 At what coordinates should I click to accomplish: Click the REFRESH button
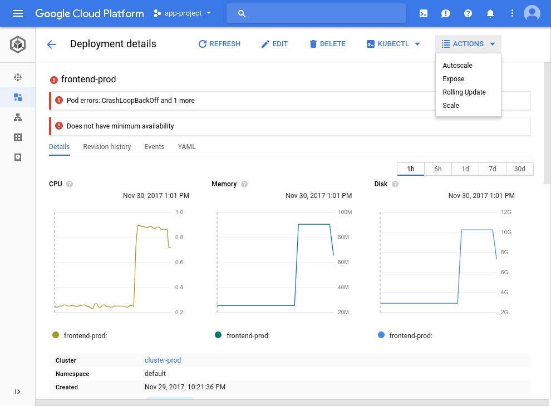point(219,43)
